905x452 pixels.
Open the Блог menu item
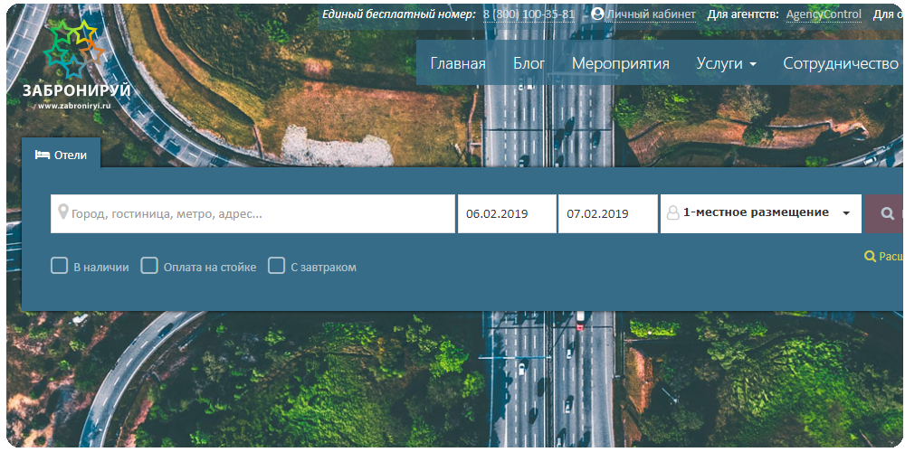click(529, 63)
